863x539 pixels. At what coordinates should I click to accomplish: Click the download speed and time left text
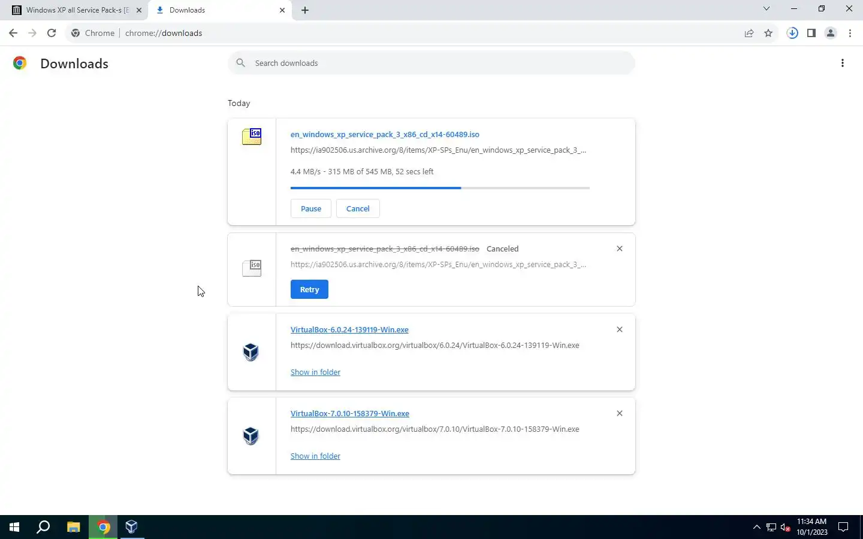(362, 171)
